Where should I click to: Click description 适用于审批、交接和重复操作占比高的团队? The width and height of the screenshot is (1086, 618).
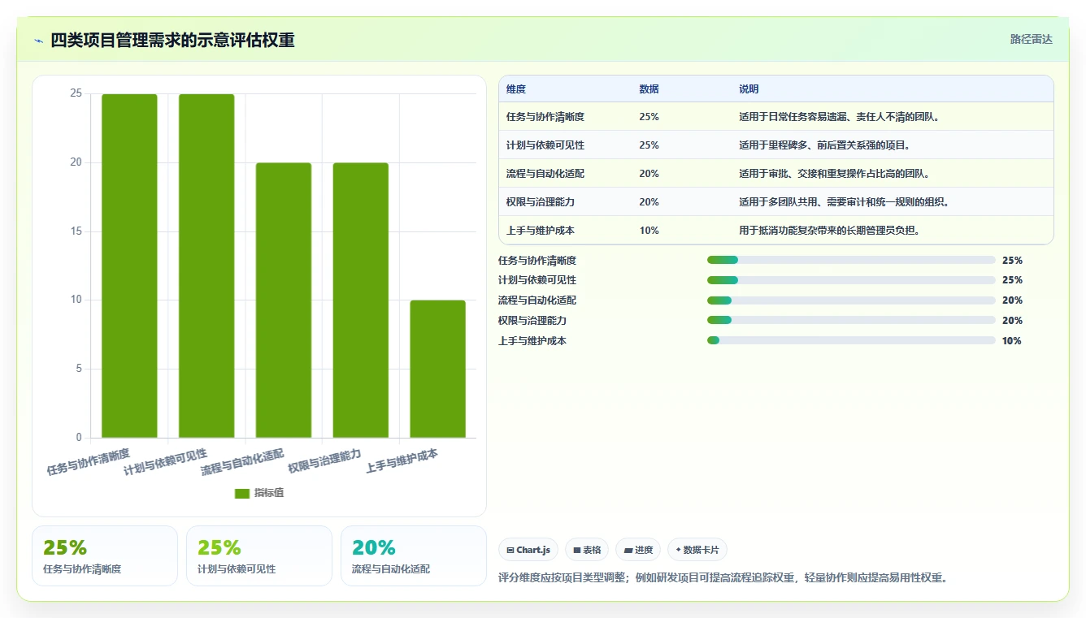(834, 174)
